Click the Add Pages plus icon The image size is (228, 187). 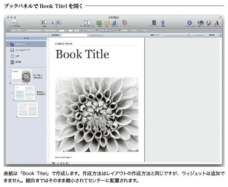pyautogui.click(x=14, y=23)
